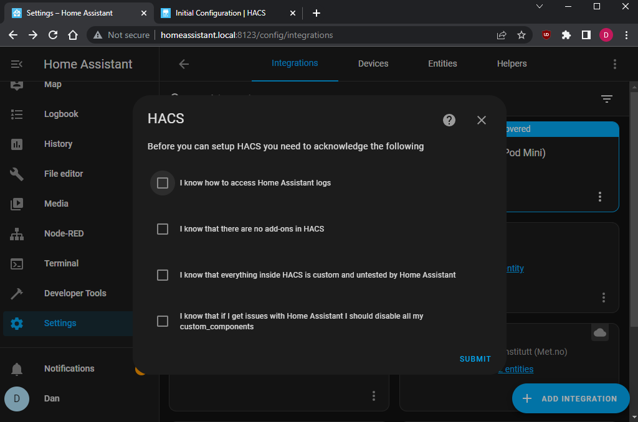The image size is (638, 422).
Task: Go to browser home page
Action: coord(73,35)
